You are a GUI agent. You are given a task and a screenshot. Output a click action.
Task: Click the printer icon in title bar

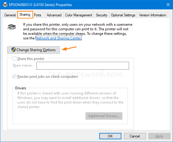[x=5, y=5]
